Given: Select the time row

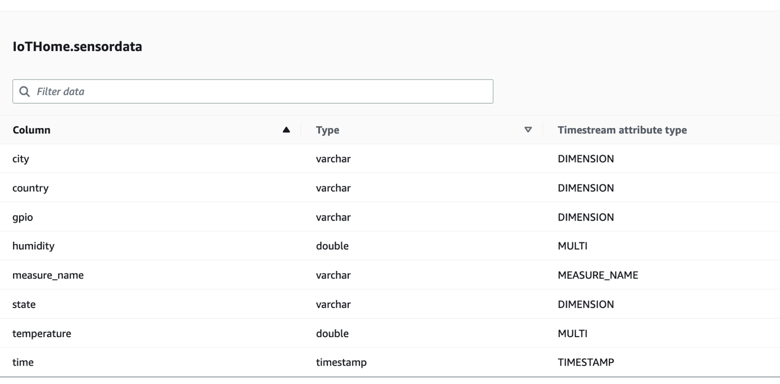Looking at the screenshot, I should pos(23,362).
